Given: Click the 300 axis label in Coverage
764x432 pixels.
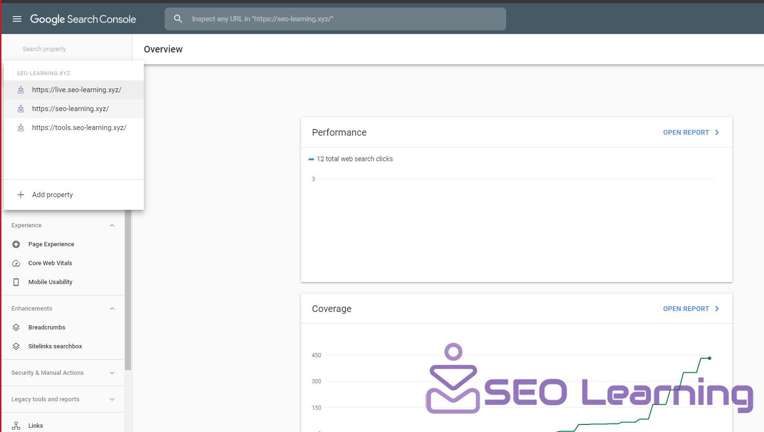Looking at the screenshot, I should (x=316, y=381).
